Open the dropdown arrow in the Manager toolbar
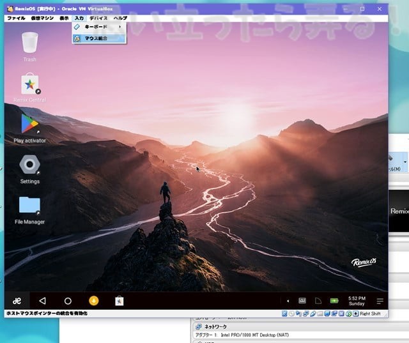This screenshot has height=343, width=409. point(405,162)
